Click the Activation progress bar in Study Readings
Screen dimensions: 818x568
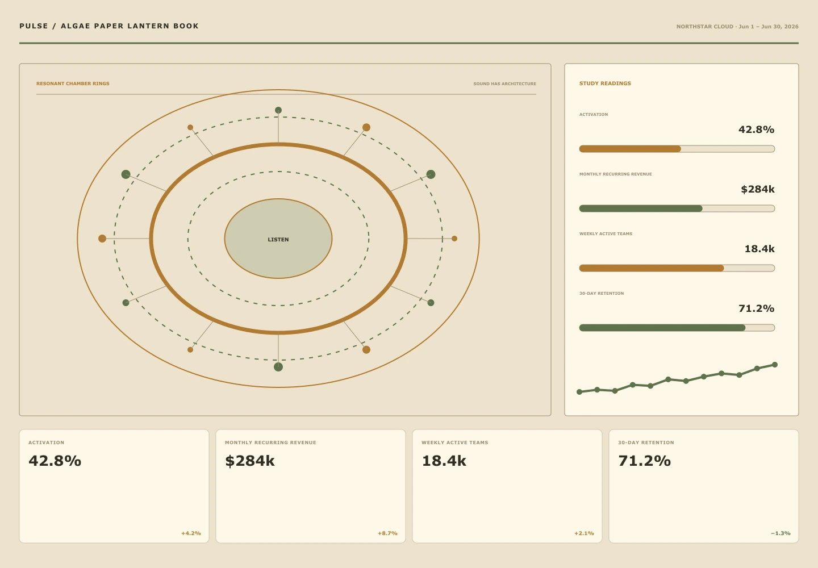click(677, 149)
